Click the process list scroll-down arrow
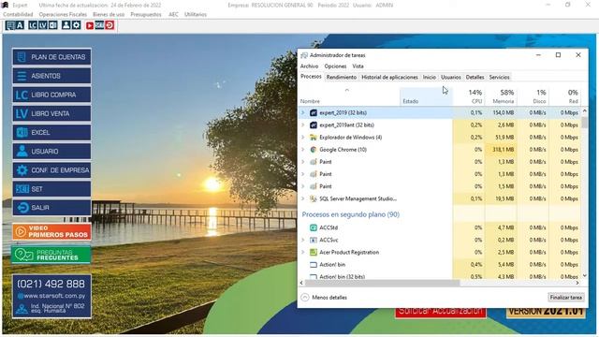599x337 pixels. click(584, 275)
